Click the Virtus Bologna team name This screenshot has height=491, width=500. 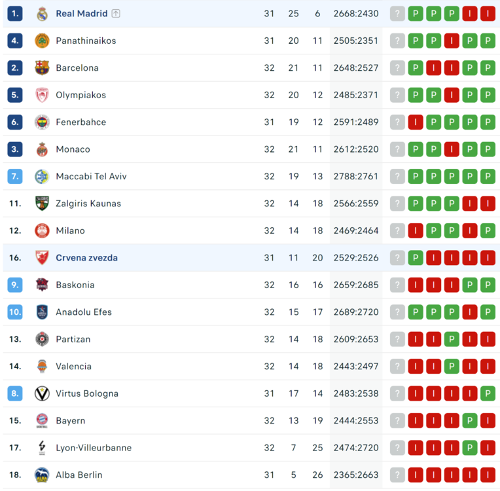87,394
